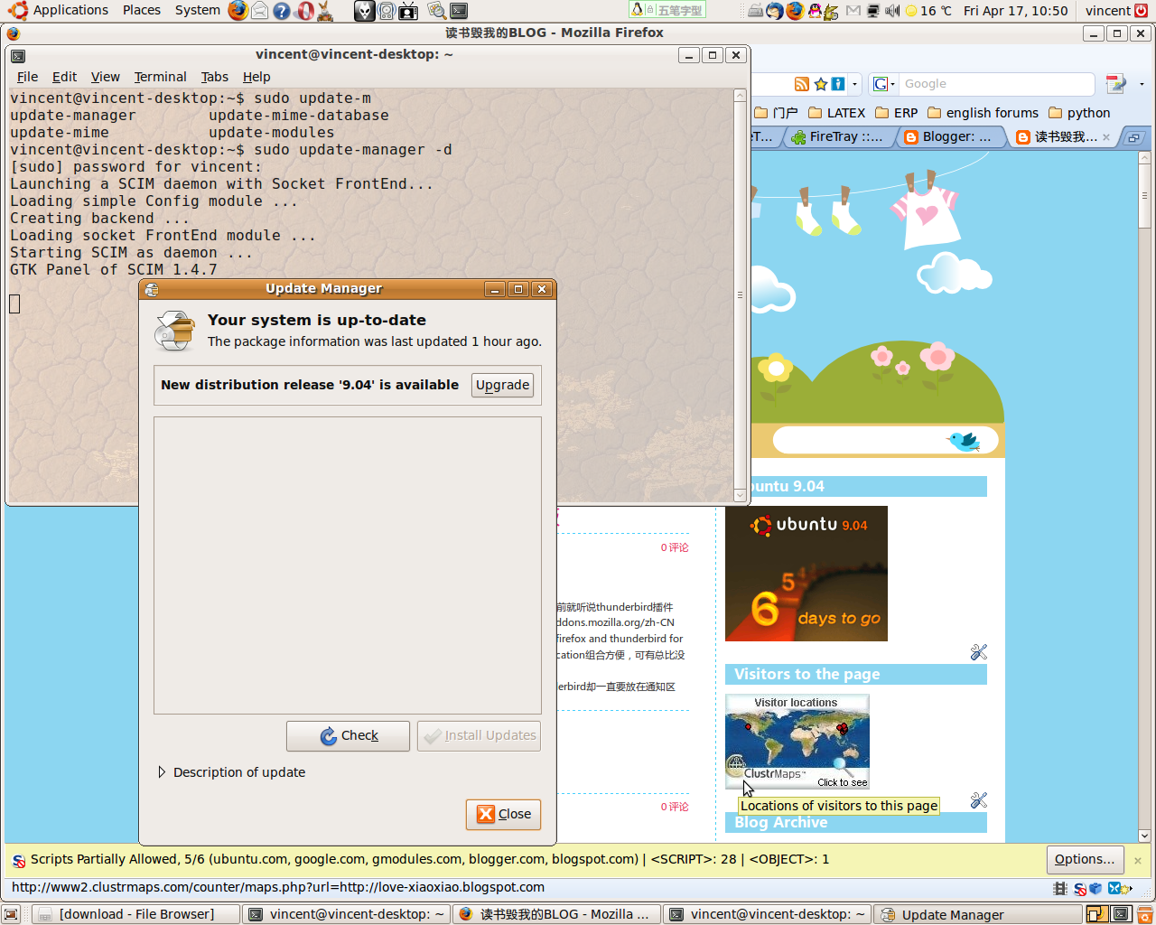The width and height of the screenshot is (1156, 925).
Task: Click the network monitor tray icon
Action: pos(873,11)
